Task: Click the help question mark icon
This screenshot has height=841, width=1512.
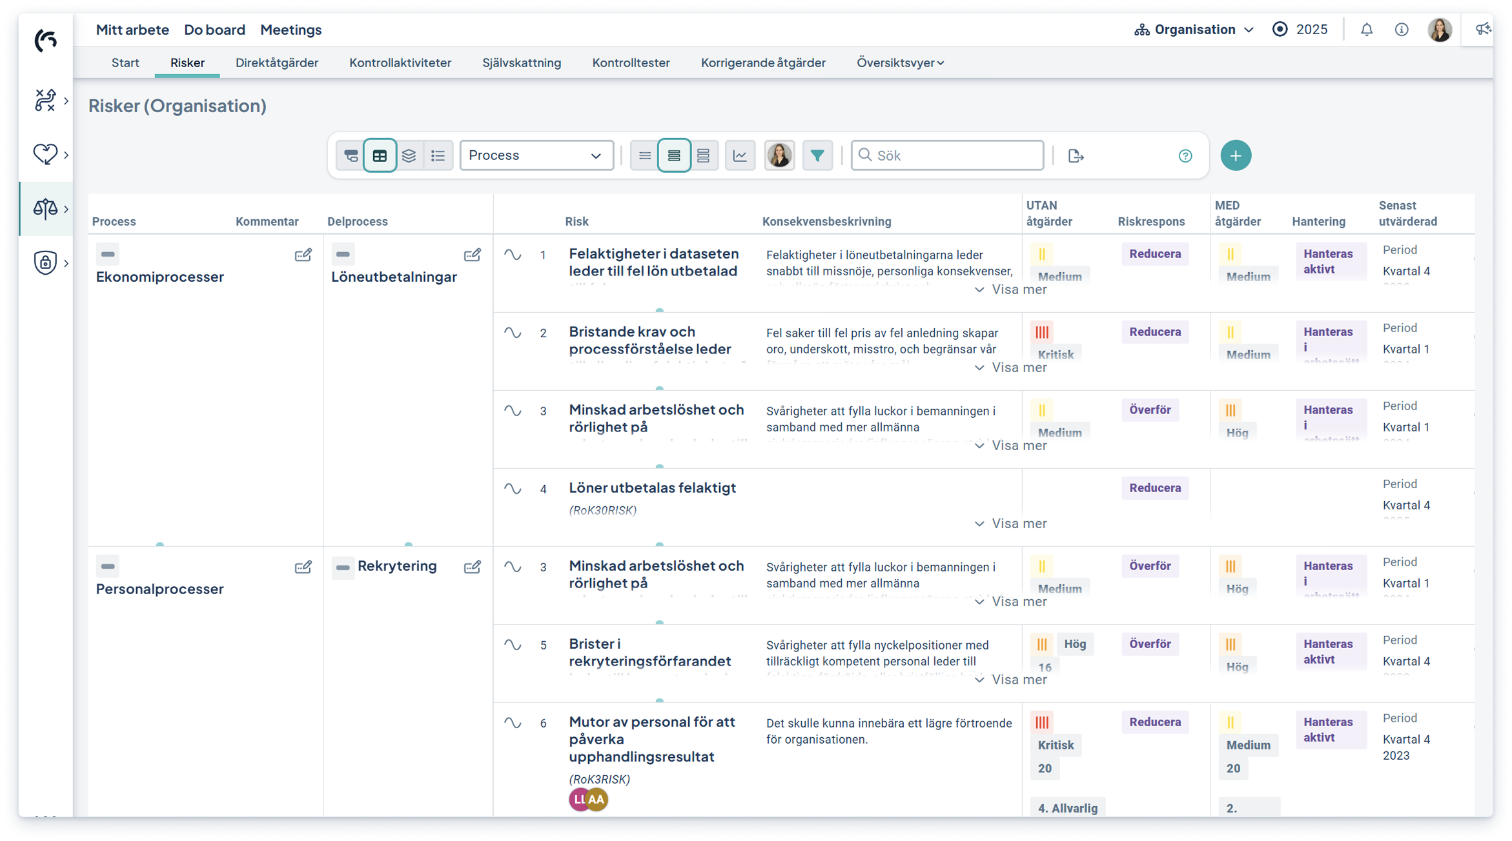Action: coord(1185,155)
